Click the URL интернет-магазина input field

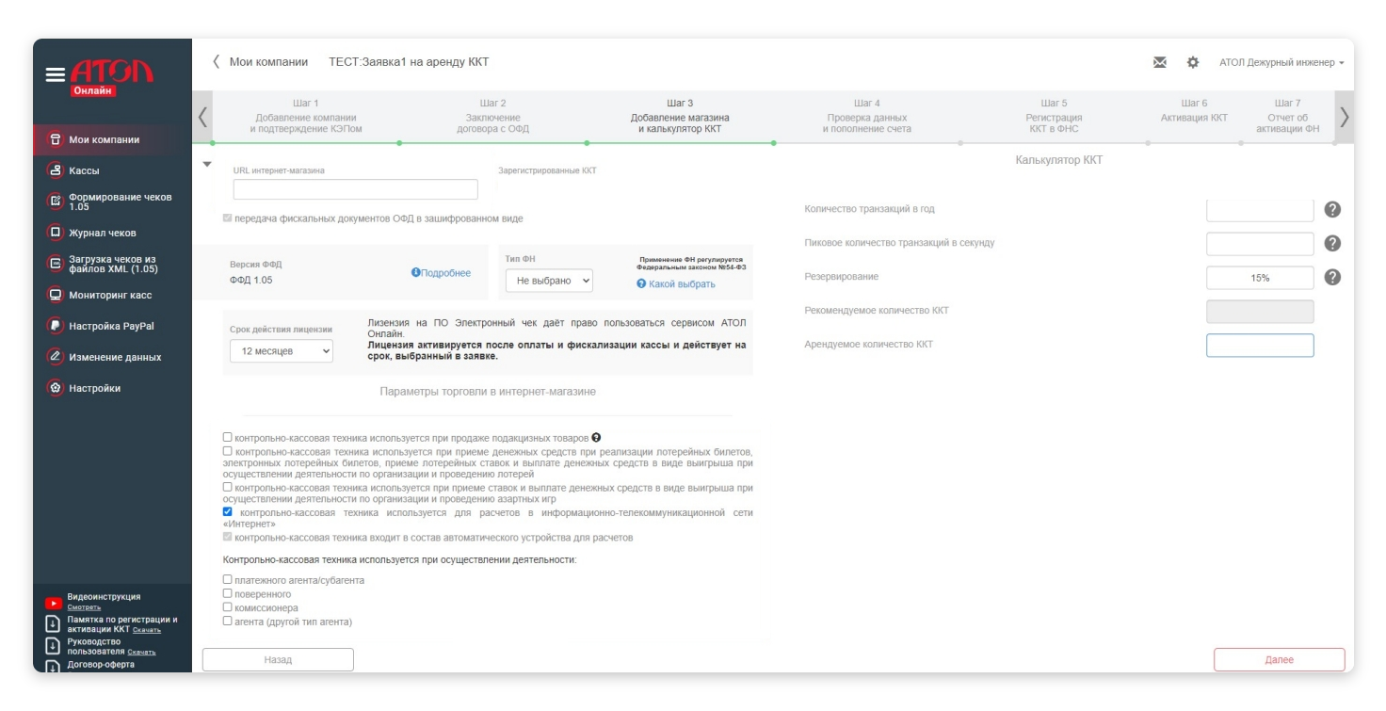(355, 189)
